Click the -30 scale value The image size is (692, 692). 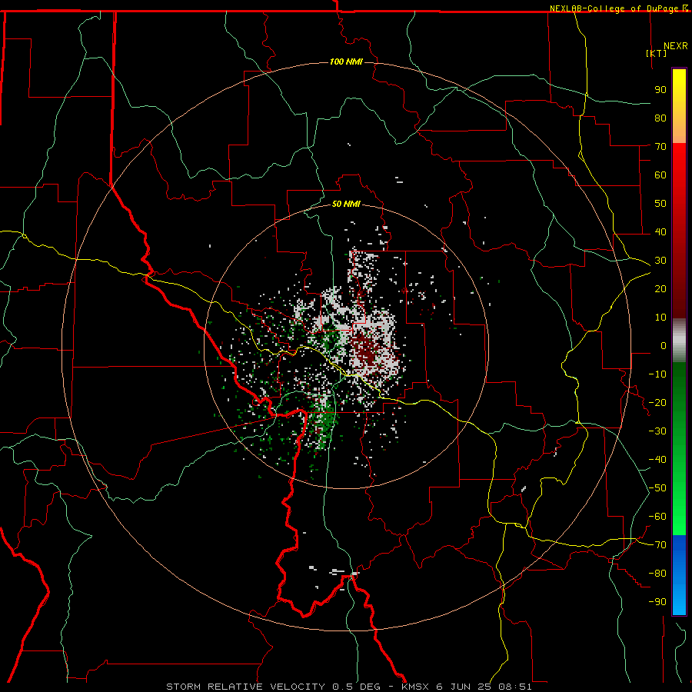coord(657,431)
